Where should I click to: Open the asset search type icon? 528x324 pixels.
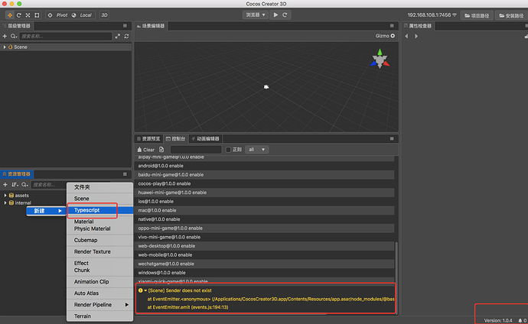(24, 184)
